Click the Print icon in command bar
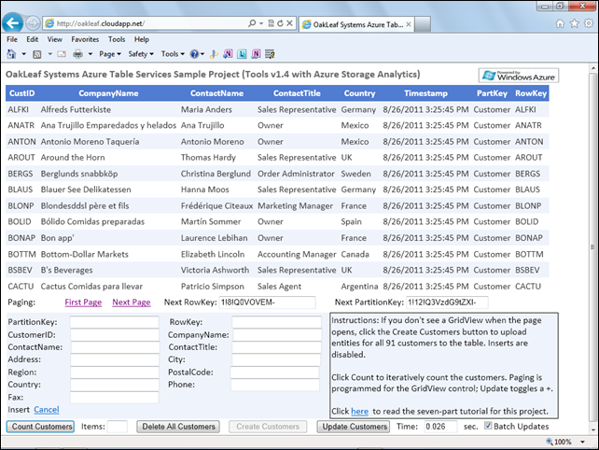This screenshot has height=450, width=599. click(77, 54)
